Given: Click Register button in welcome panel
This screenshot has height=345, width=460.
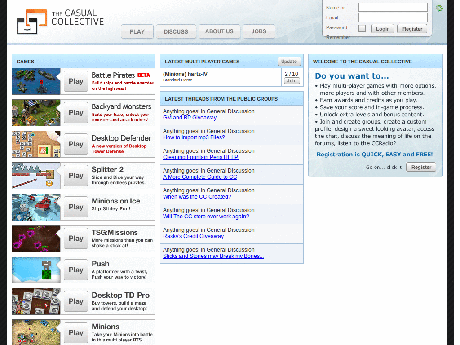Looking at the screenshot, I should coord(421,167).
